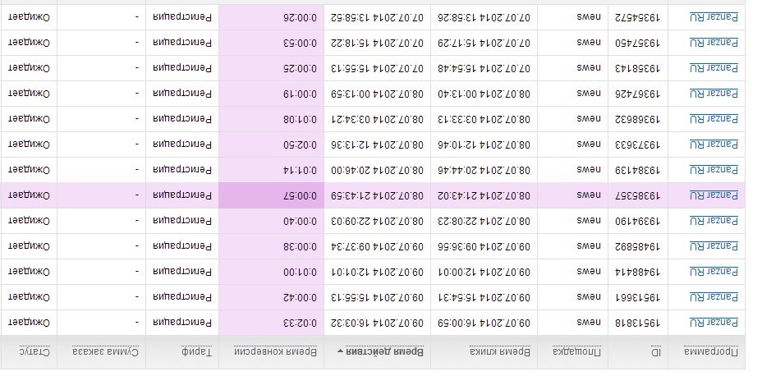The image size is (762, 376).
Task: Click the Программа column header
Action: pyautogui.click(x=711, y=351)
